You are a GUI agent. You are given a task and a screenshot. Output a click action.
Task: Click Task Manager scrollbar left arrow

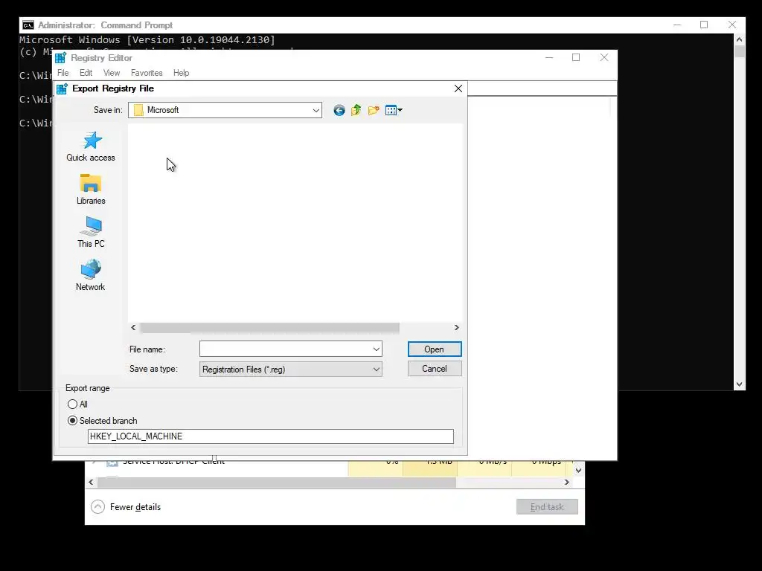click(x=91, y=483)
